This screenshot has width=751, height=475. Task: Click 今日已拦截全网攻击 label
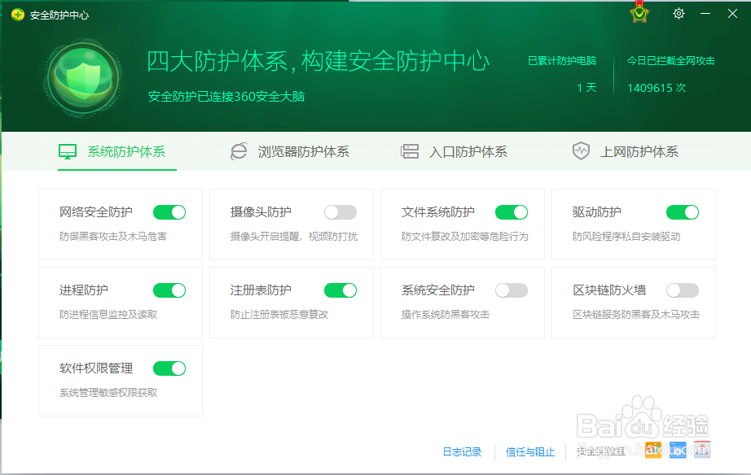coord(671,61)
